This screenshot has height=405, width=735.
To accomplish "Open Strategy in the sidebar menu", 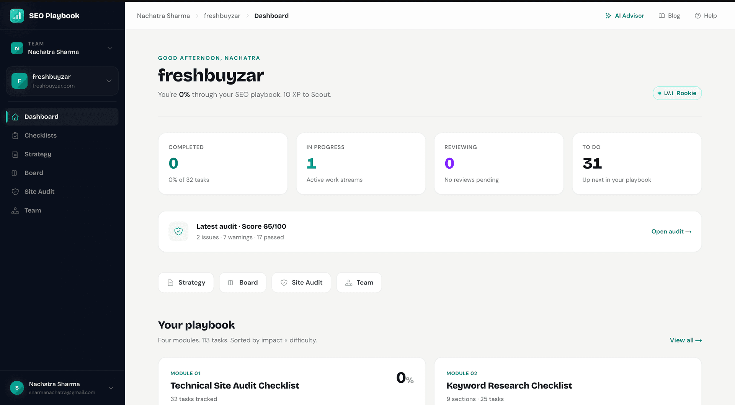I will tap(62, 154).
